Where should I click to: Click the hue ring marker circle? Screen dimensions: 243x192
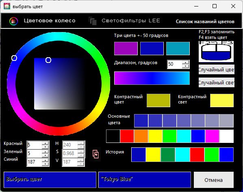tap(14, 58)
